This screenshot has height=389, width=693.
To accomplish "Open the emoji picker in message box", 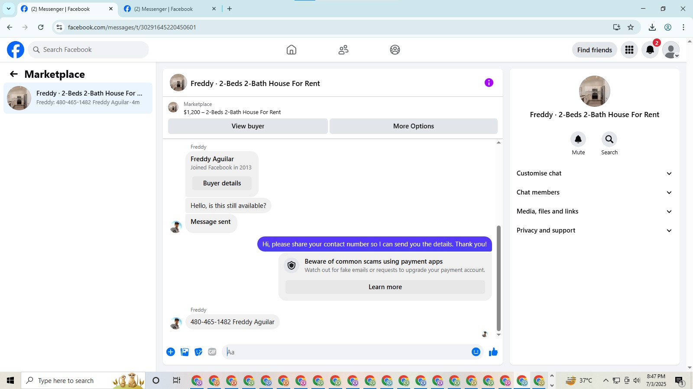I will (476, 352).
